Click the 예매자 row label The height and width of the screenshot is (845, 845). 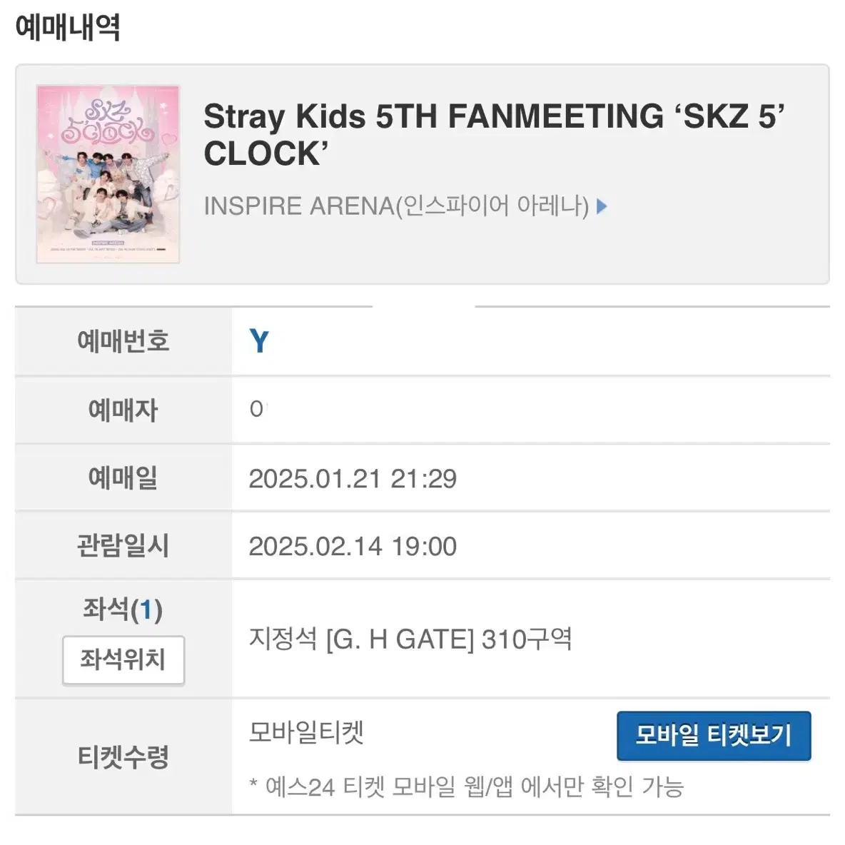tap(123, 410)
